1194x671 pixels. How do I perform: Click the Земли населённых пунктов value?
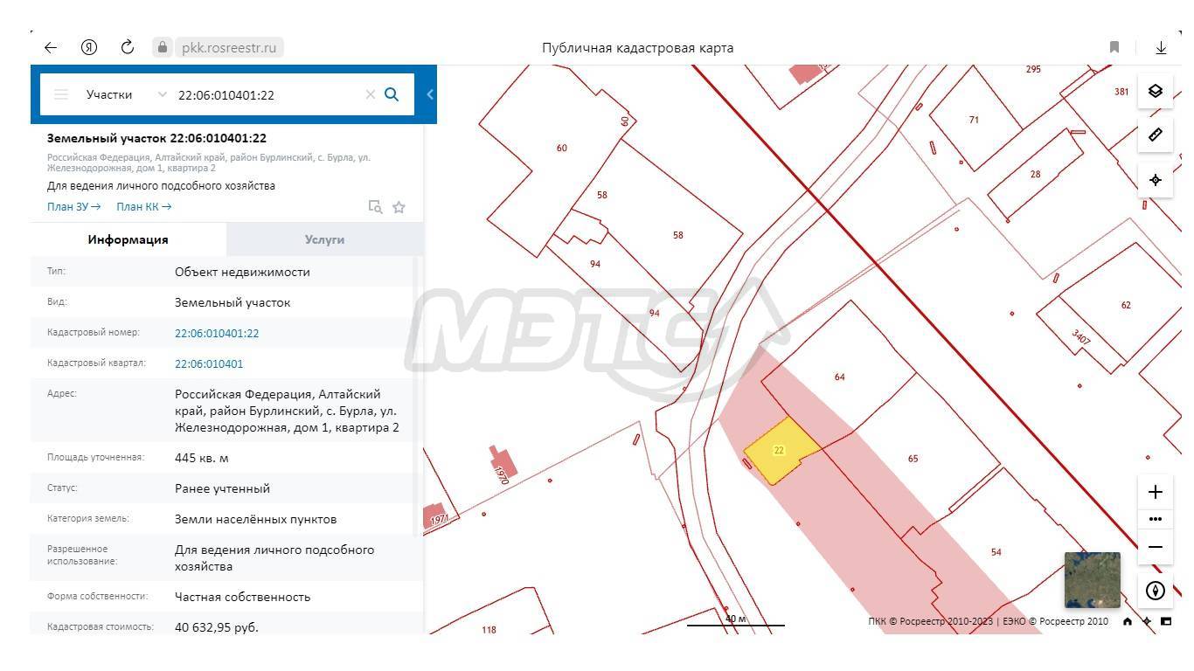click(255, 519)
